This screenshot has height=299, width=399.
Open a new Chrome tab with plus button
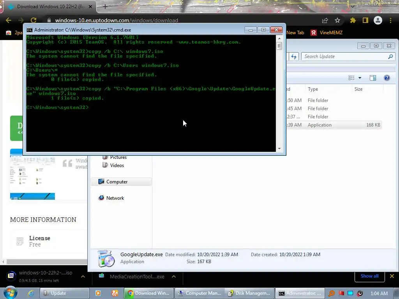point(105,7)
